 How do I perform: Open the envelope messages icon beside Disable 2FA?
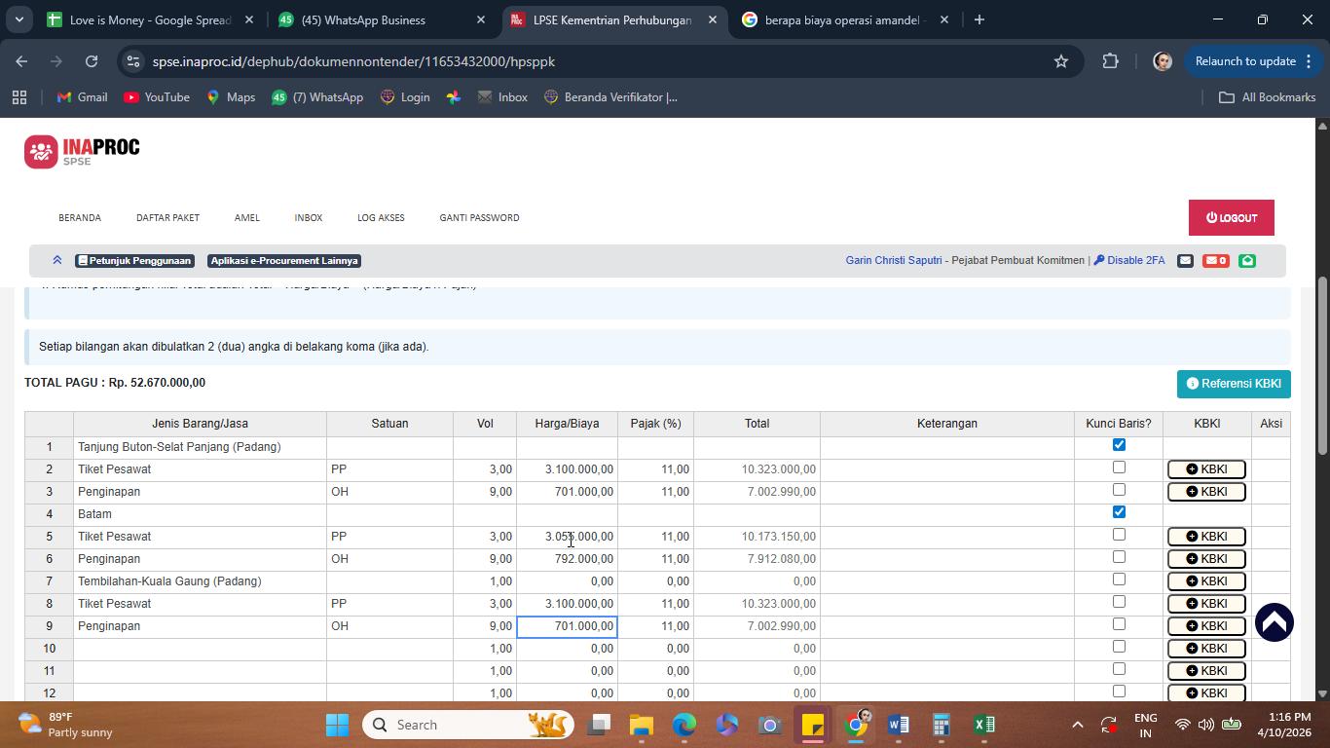pos(1185,260)
